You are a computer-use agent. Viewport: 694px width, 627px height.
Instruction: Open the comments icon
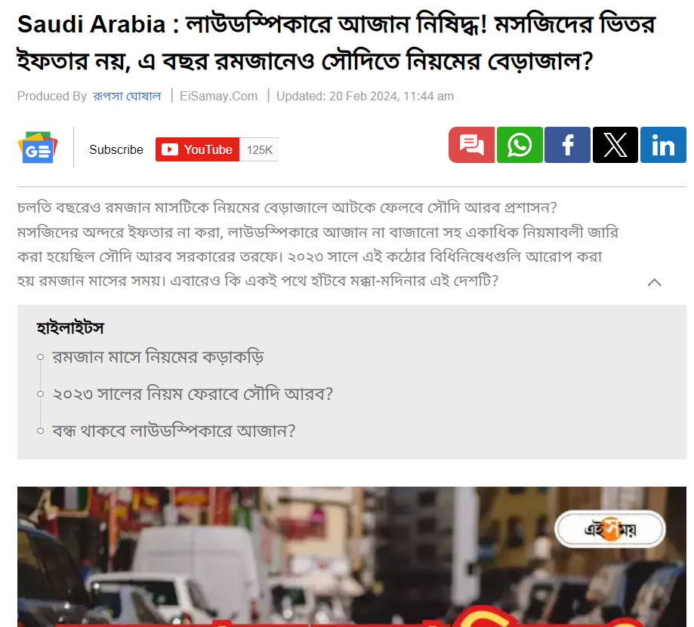[x=471, y=145]
